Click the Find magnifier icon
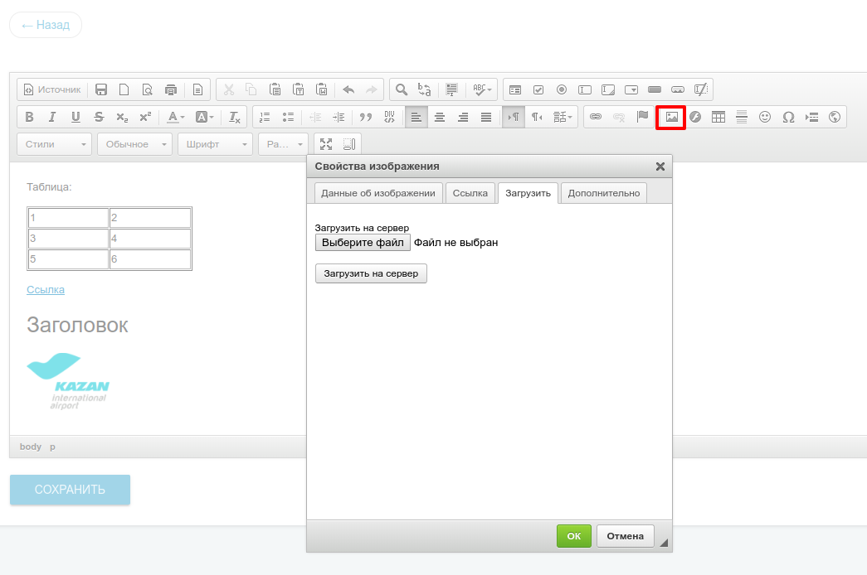This screenshot has width=867, height=575. click(x=401, y=89)
